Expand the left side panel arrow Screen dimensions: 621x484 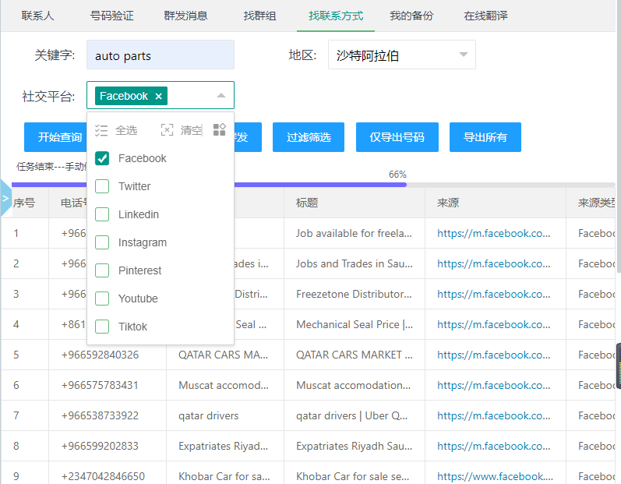[x=5, y=198]
